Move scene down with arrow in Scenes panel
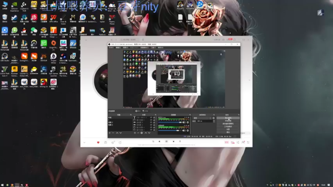The height and width of the screenshot is (187, 333). click(x=120, y=133)
